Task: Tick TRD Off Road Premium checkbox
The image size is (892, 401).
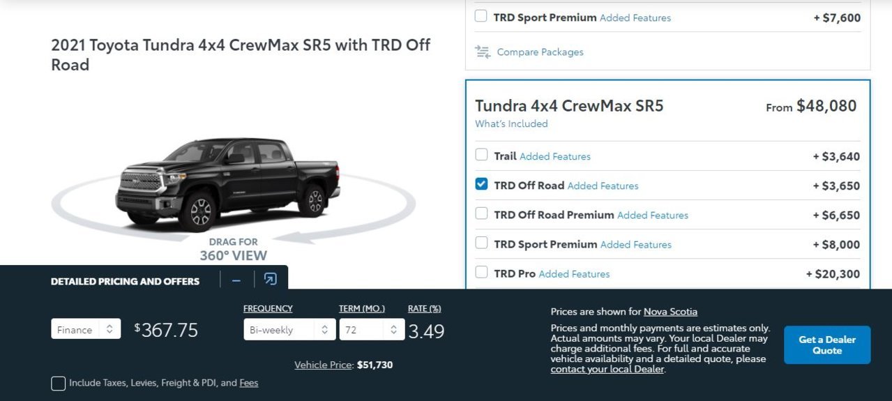Action: tap(481, 213)
